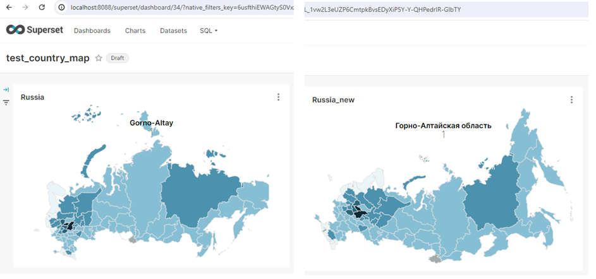
Task: Select the Горно-Алтайская область label text
Action: (443, 126)
